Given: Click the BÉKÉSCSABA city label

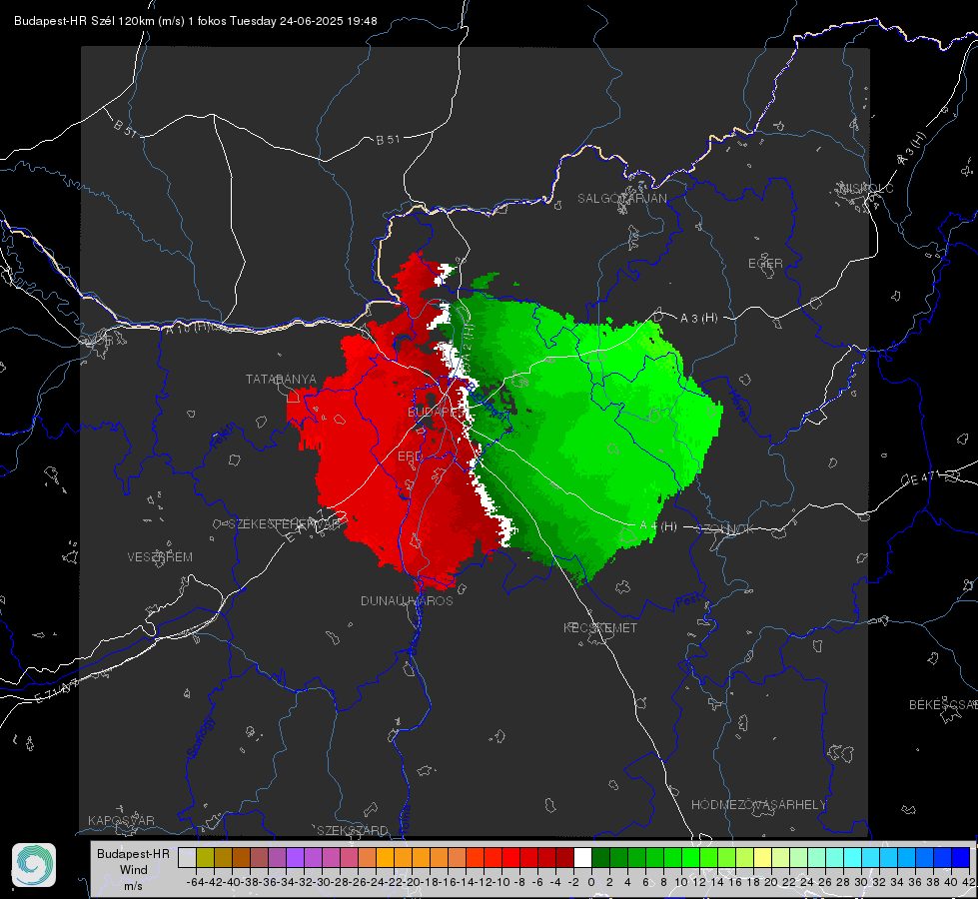Looking at the screenshot, I should pyautogui.click(x=943, y=705).
